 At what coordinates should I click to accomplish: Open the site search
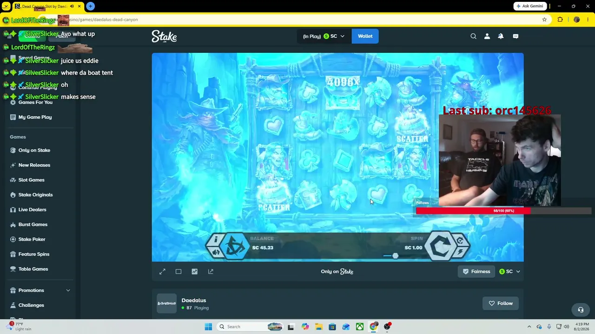[x=473, y=36]
